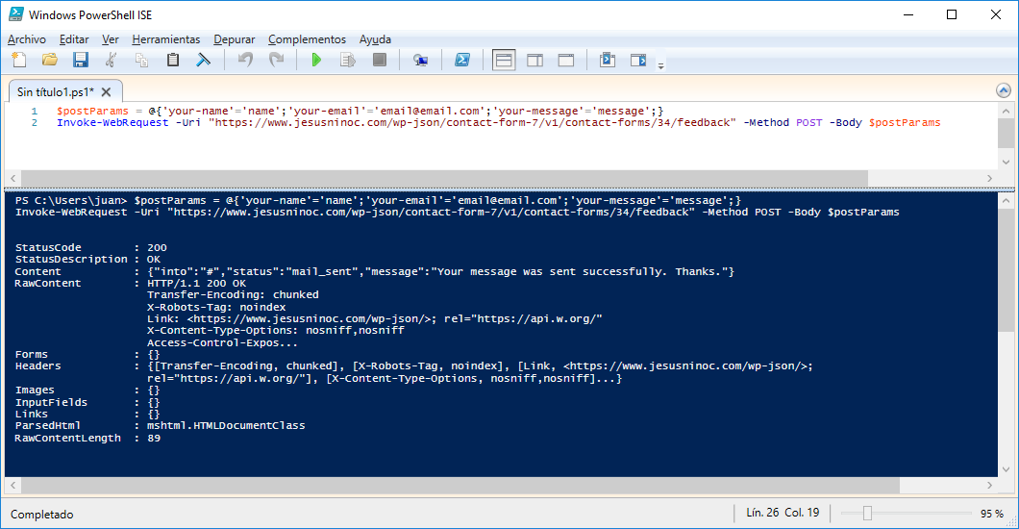
Task: Click the Completado status text
Action: [x=41, y=514]
